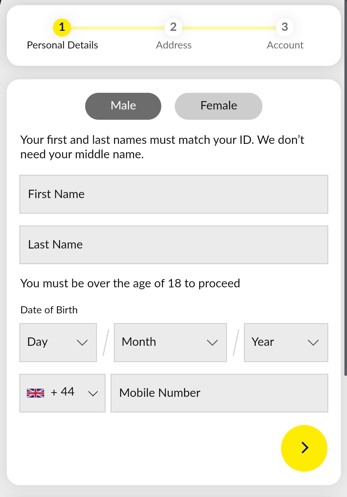Click step 2 circle for Address

click(173, 27)
